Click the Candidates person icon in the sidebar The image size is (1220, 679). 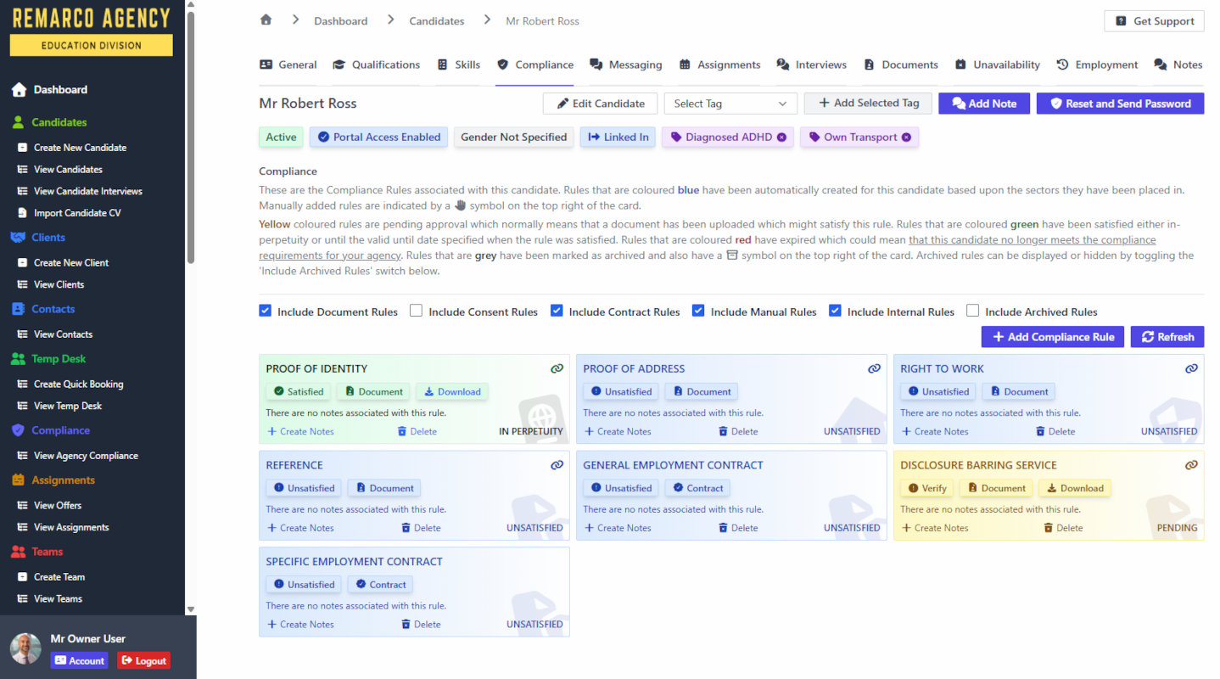(19, 122)
